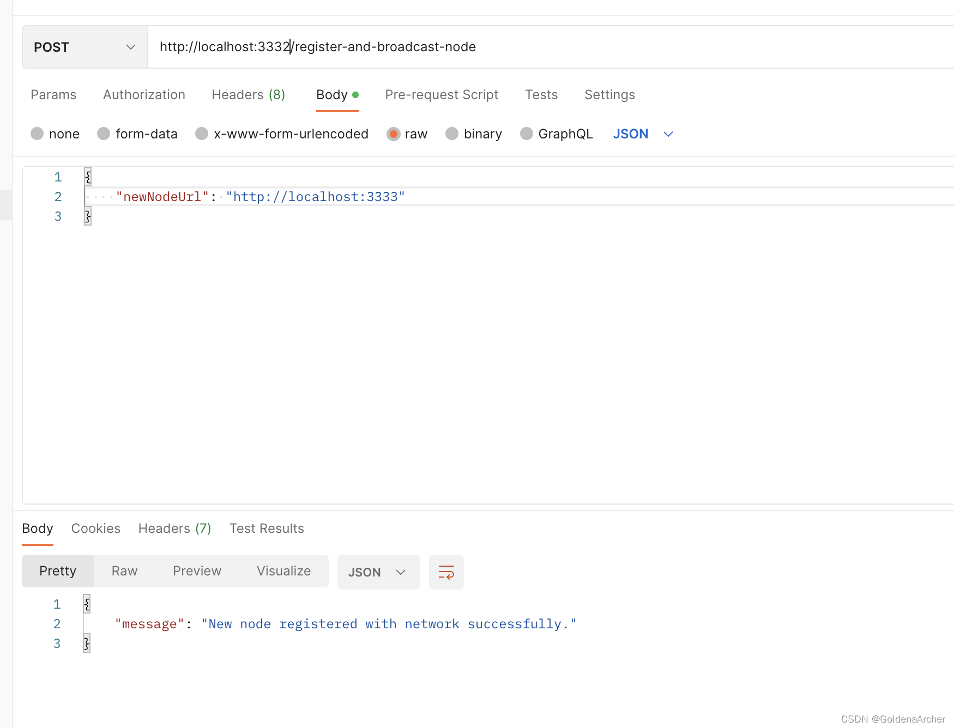View the Test Results tab
The image size is (954, 728).
pyautogui.click(x=267, y=529)
